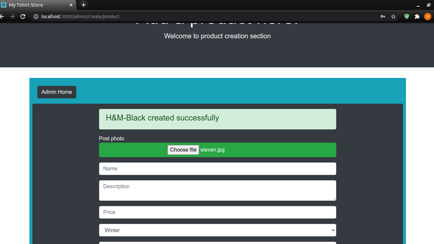Click the Price input field

(218, 212)
